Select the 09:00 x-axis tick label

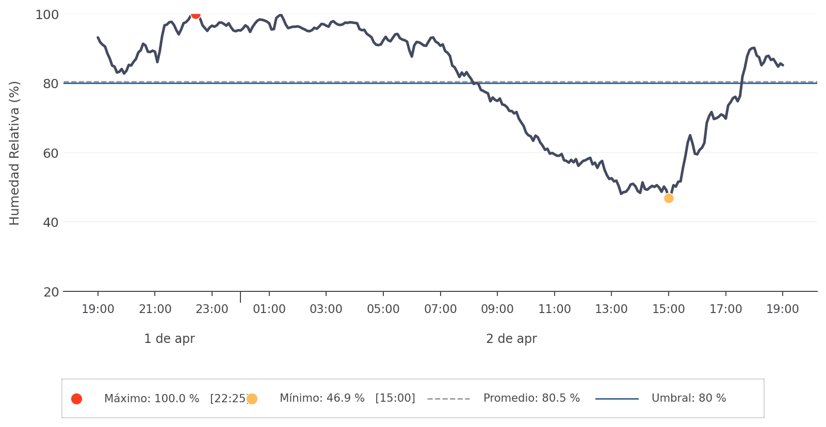(x=497, y=309)
